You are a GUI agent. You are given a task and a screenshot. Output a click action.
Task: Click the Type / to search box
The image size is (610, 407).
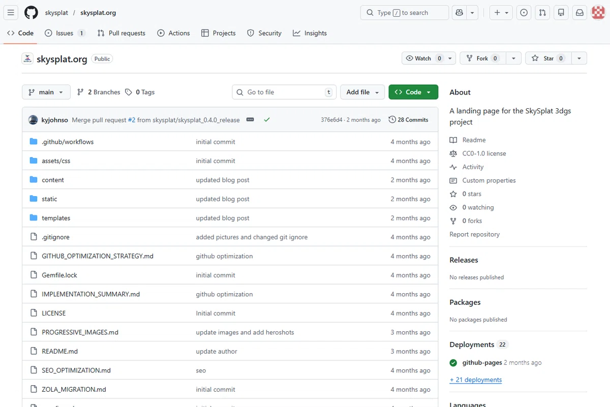pyautogui.click(x=405, y=13)
